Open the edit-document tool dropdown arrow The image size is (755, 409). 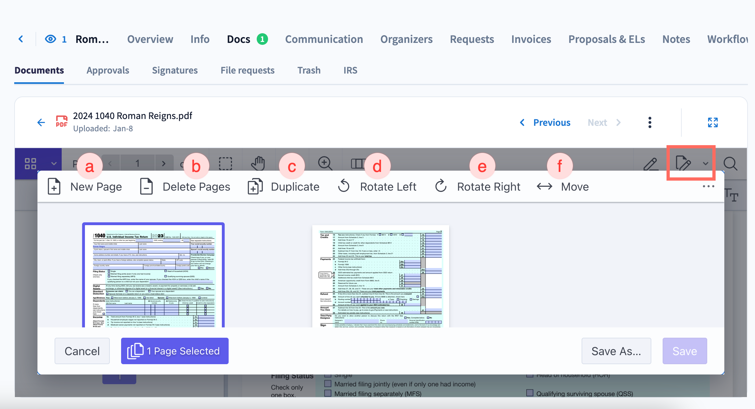pyautogui.click(x=706, y=164)
